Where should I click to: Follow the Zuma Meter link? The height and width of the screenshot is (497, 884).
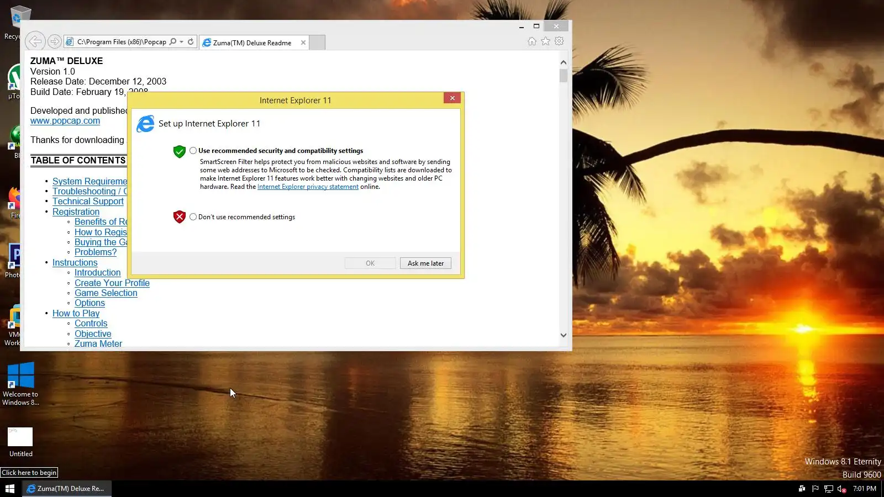coord(98,344)
